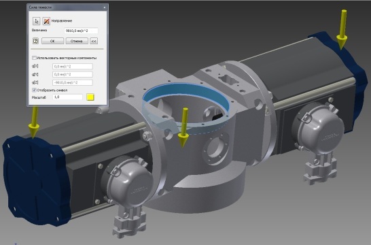The height and width of the screenshot is (245, 371).
Task: Close the Сила тяжести dialog
Action: pos(105,7)
